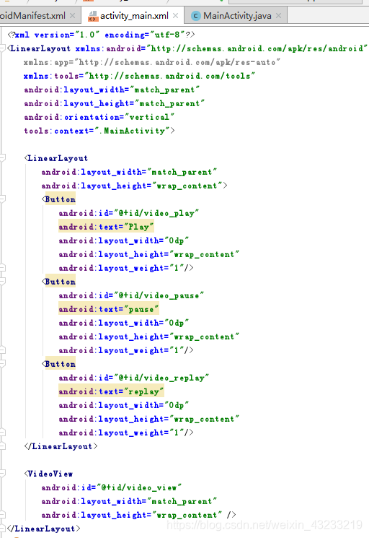Click android:id="@+id/video_play" line
This screenshot has width=369, height=538.
(x=129, y=213)
